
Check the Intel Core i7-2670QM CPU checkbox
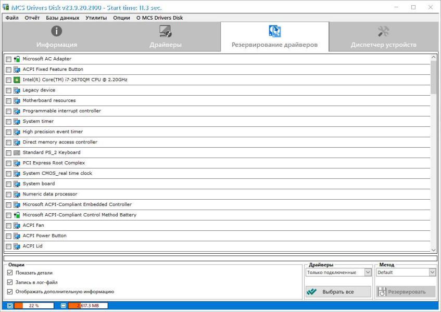click(x=9, y=80)
